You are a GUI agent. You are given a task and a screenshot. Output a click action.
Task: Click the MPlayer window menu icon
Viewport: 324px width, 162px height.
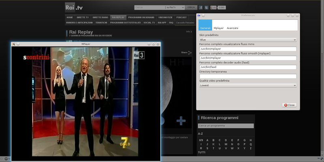tap(14, 44)
